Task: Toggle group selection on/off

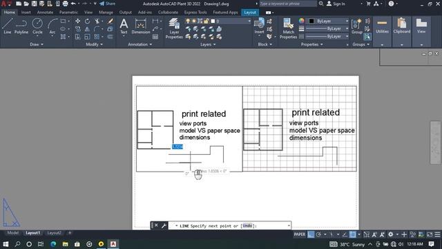Action: (367, 37)
